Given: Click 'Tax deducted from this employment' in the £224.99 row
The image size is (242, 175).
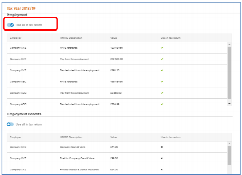Looking at the screenshot, I should pos(80,104).
